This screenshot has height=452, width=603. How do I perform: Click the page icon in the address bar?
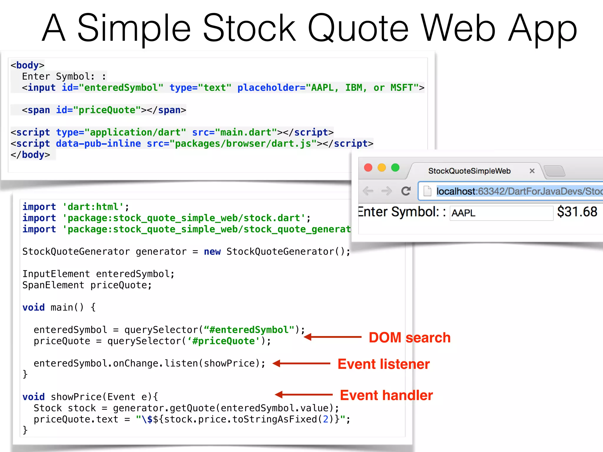pyautogui.click(x=427, y=191)
